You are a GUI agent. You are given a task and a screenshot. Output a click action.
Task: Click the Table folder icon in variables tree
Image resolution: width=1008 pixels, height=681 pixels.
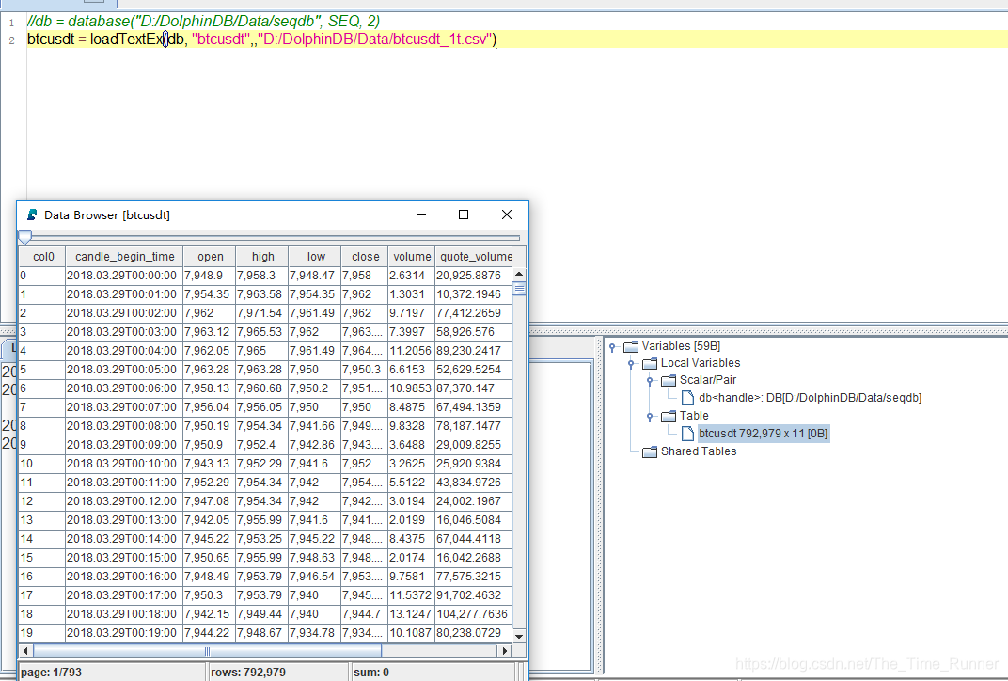pos(669,416)
